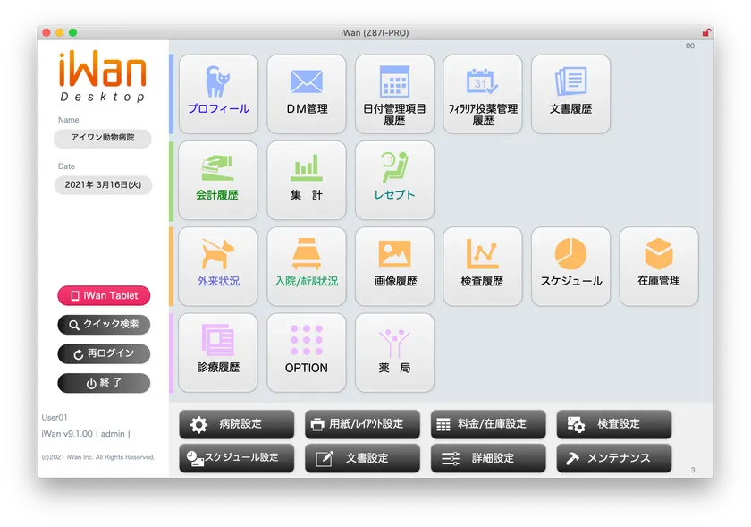Click 終了 exit button
This screenshot has width=751, height=527.
(x=104, y=383)
